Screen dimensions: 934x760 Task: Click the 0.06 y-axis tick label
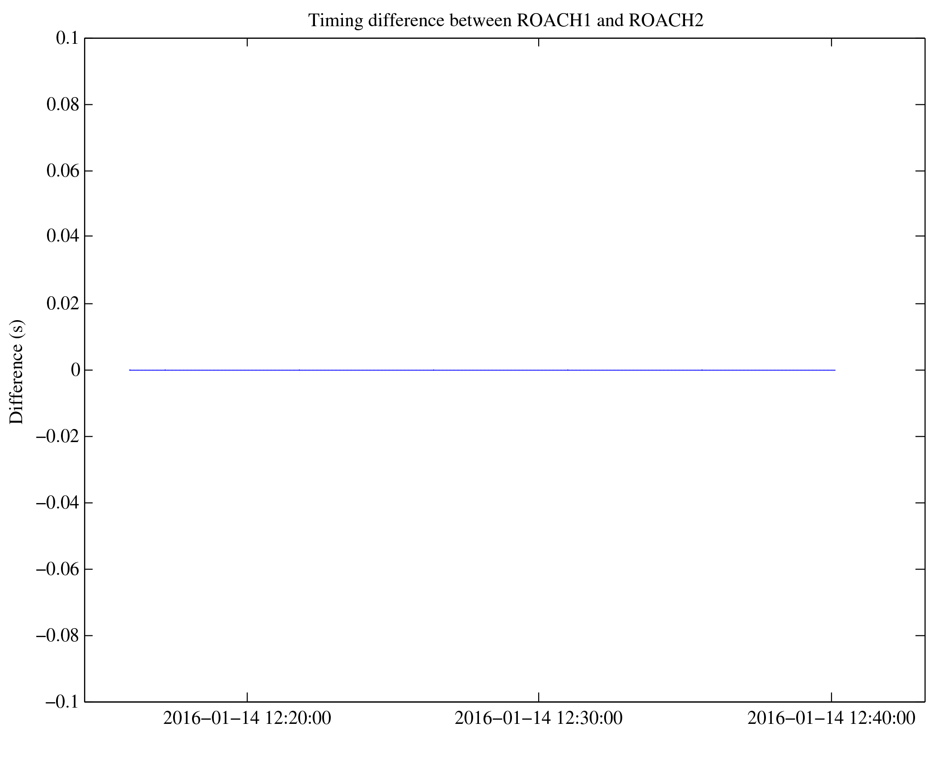(x=63, y=171)
